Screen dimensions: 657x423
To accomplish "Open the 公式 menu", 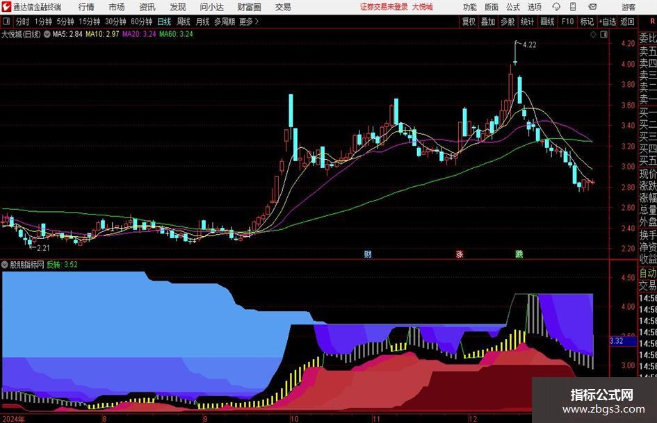I will tap(513, 7).
